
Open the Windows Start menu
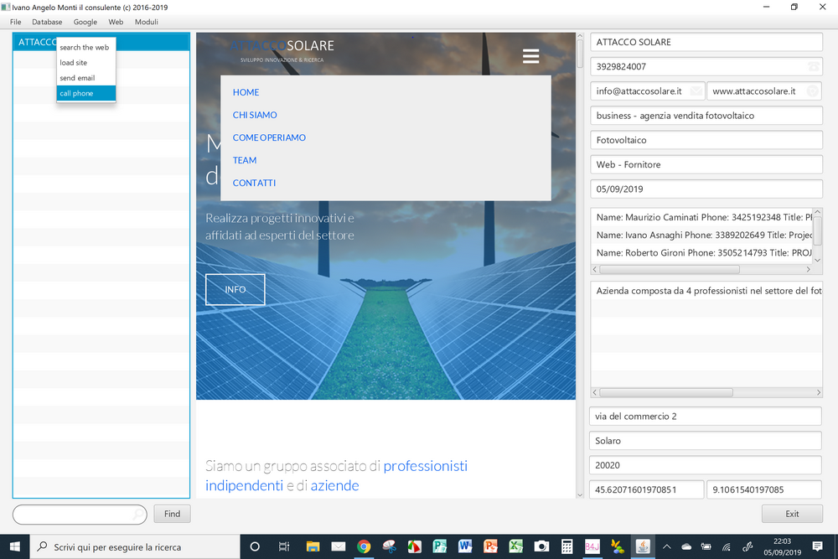15,546
